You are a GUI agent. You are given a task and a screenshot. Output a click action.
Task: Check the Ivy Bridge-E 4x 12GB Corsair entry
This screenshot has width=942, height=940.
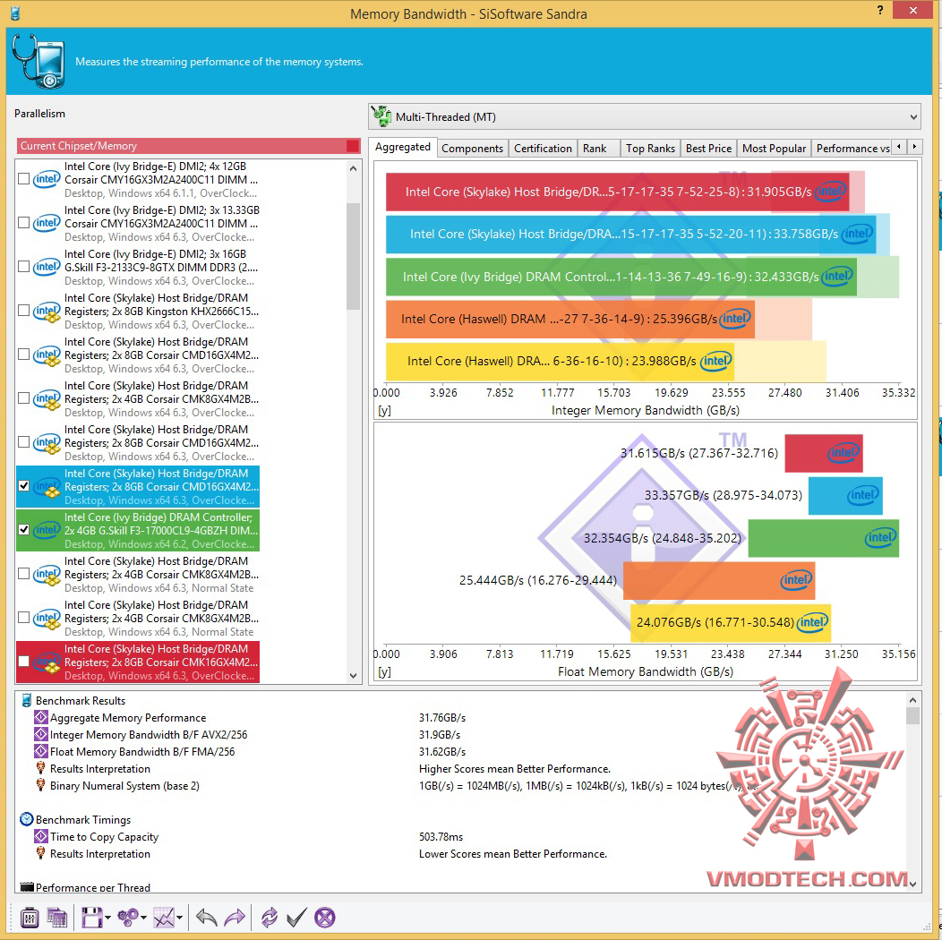point(23,179)
